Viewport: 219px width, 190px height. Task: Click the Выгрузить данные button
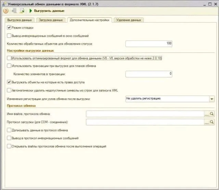pos(47,11)
